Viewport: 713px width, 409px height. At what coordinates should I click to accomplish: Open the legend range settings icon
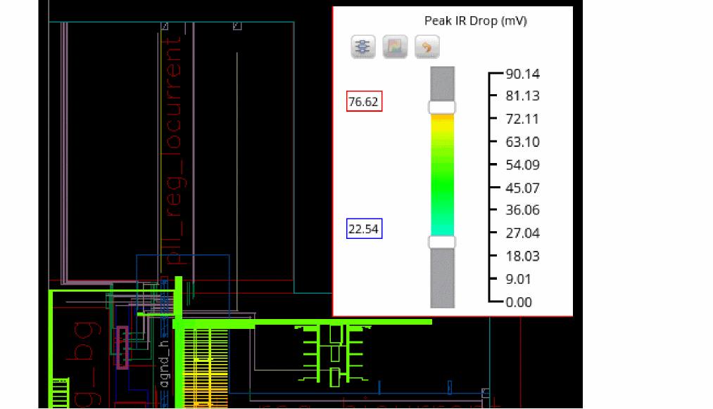tap(362, 47)
